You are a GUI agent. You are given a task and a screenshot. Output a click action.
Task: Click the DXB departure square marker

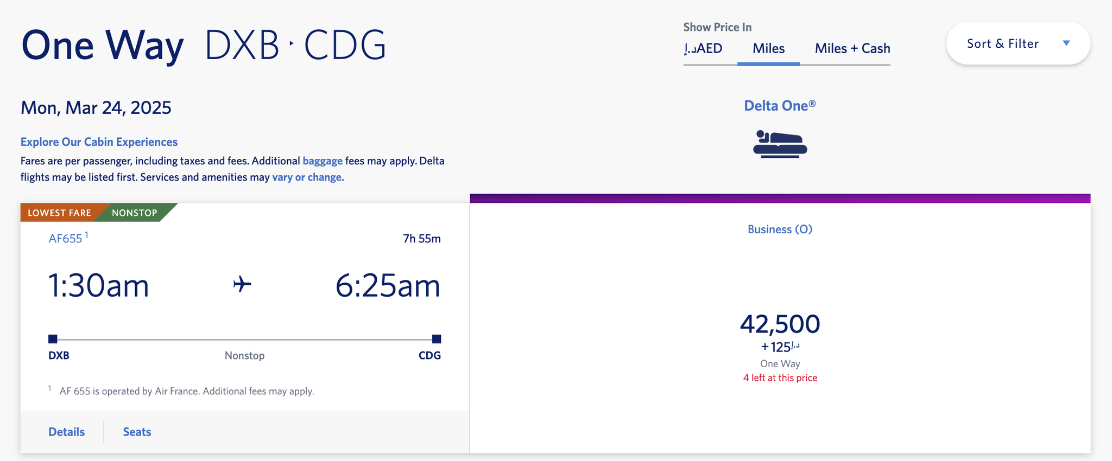[x=52, y=338]
